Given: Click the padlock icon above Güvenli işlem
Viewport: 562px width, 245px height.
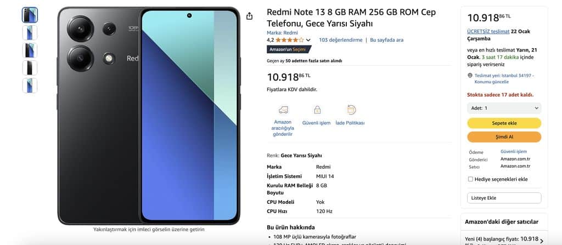Looking at the screenshot, I should 317,110.
